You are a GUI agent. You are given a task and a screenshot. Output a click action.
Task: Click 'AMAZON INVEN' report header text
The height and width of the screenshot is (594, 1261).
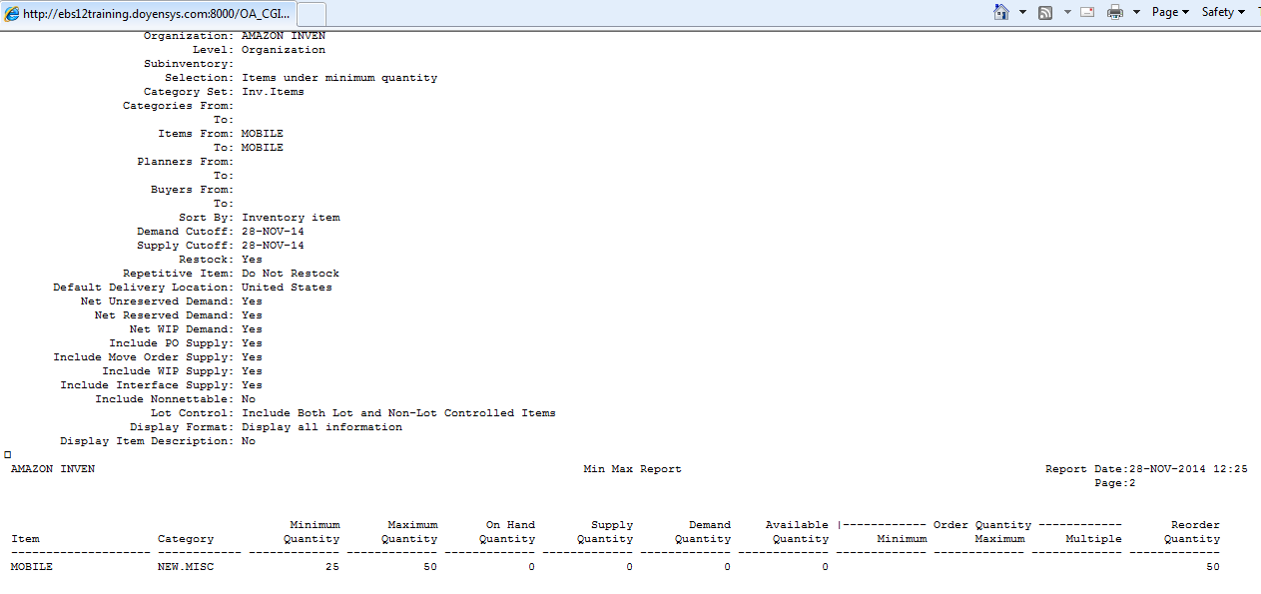click(x=53, y=469)
